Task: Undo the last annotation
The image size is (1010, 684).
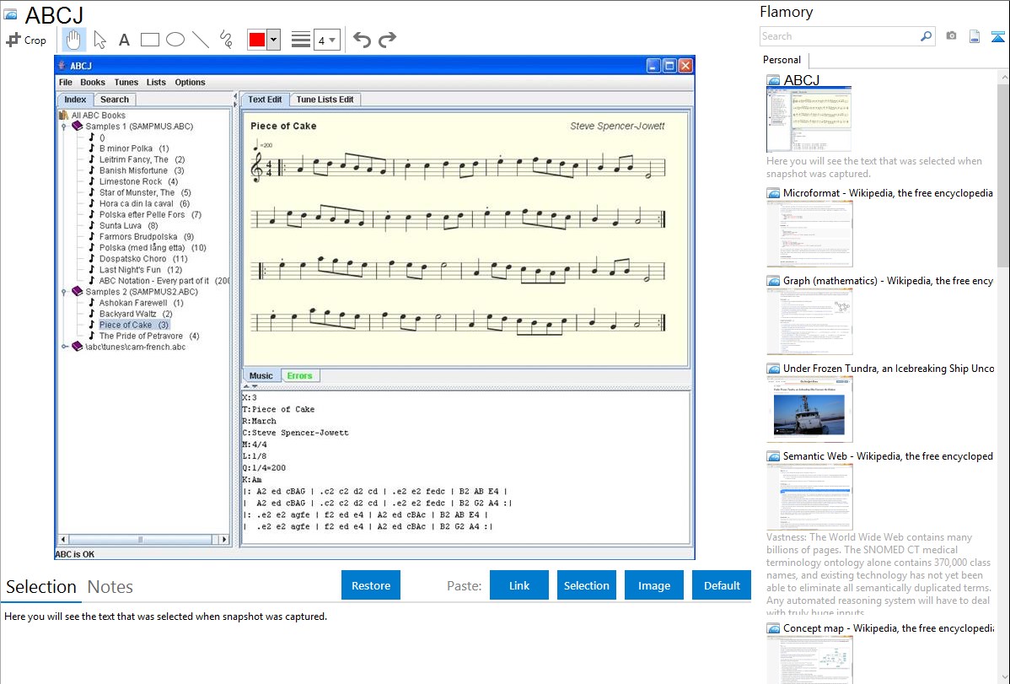Action: [362, 40]
